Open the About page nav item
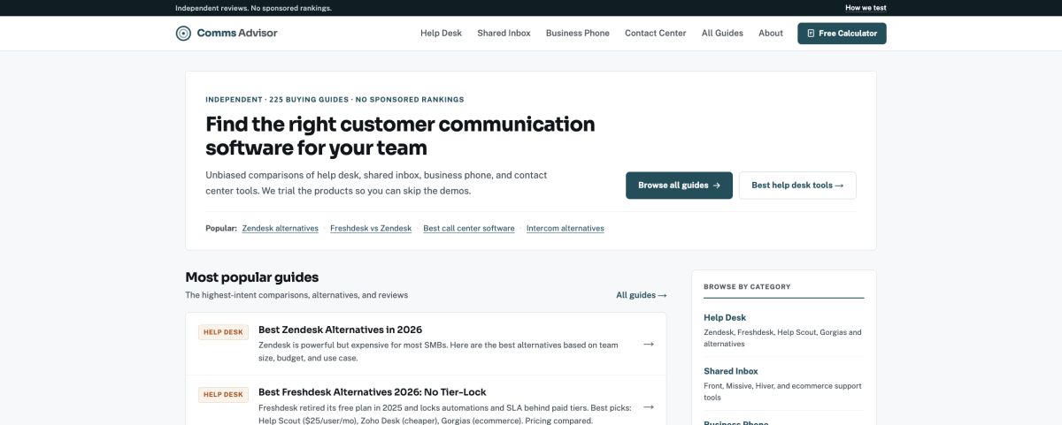 click(771, 34)
